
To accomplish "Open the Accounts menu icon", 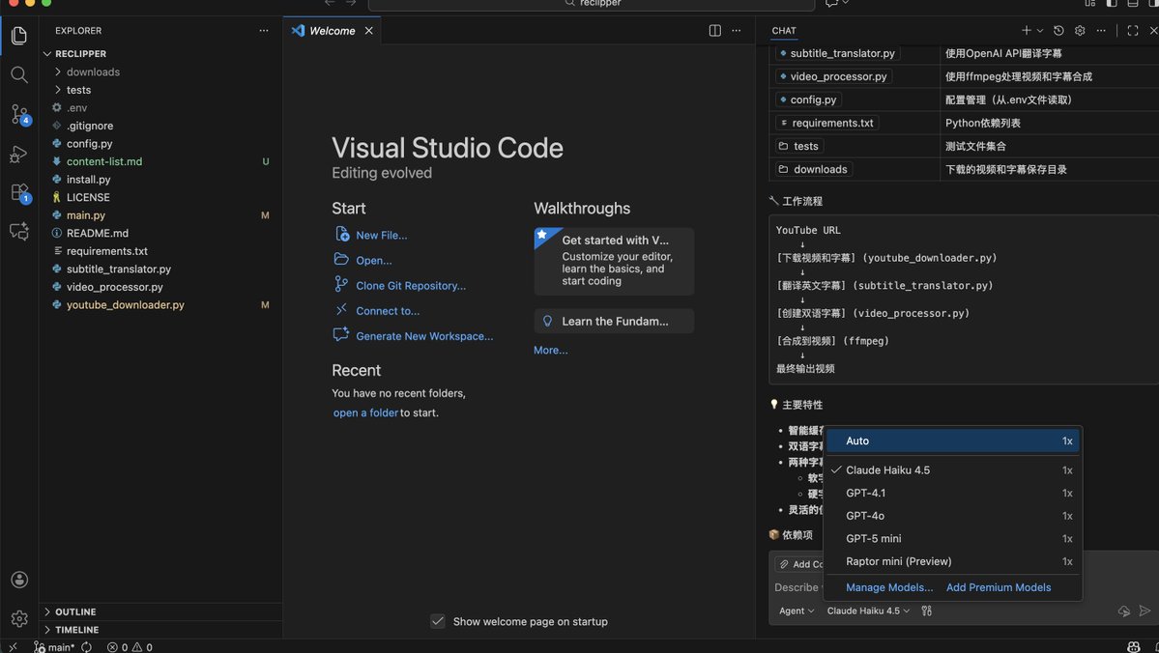I will tap(19, 580).
